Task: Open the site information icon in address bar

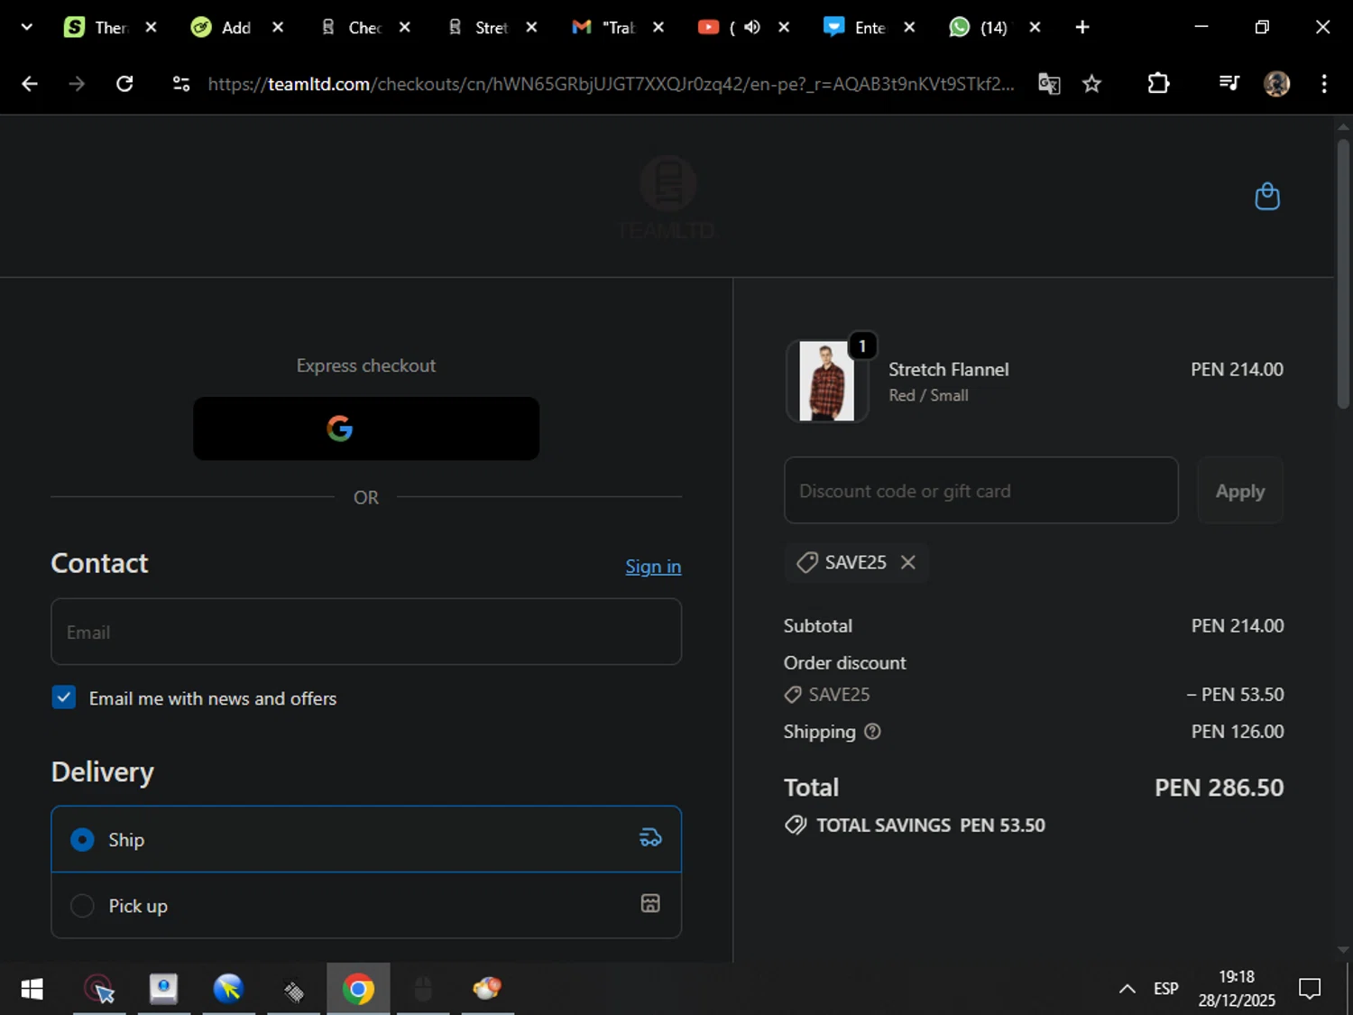Action: click(181, 84)
